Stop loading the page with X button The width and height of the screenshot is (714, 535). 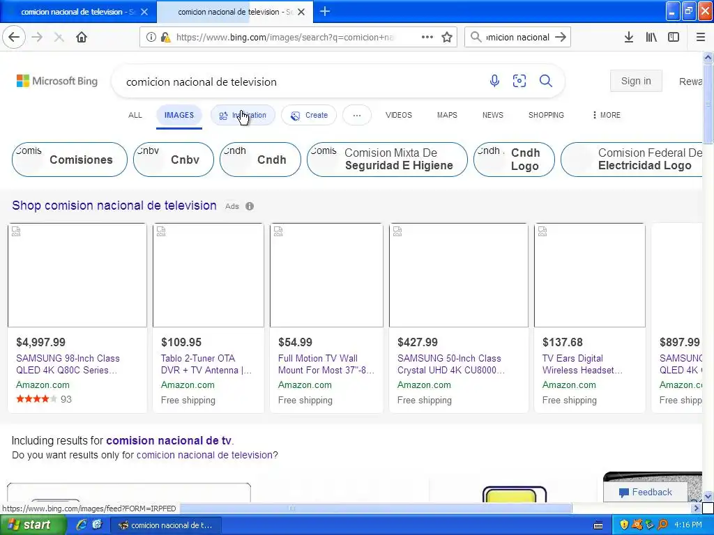coord(59,38)
